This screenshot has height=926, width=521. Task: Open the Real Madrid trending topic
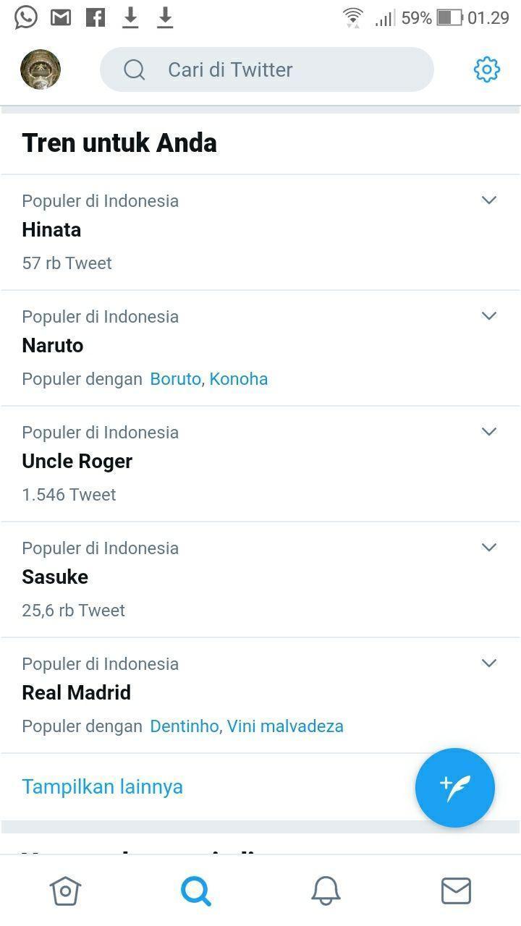77,693
